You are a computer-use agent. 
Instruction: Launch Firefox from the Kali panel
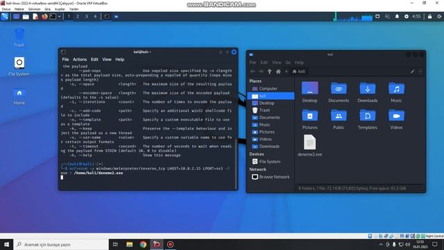44,17
